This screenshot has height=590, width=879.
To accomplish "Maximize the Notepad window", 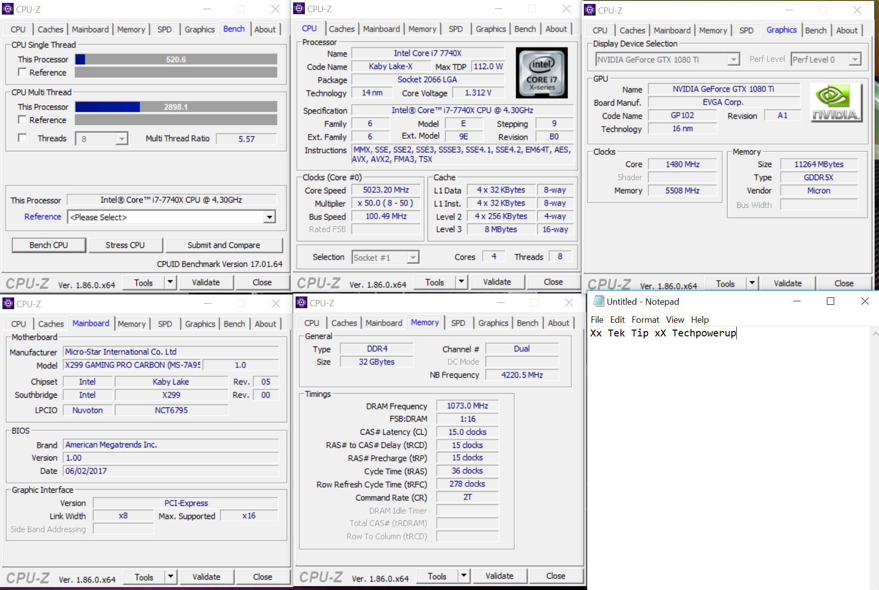I will 831,301.
